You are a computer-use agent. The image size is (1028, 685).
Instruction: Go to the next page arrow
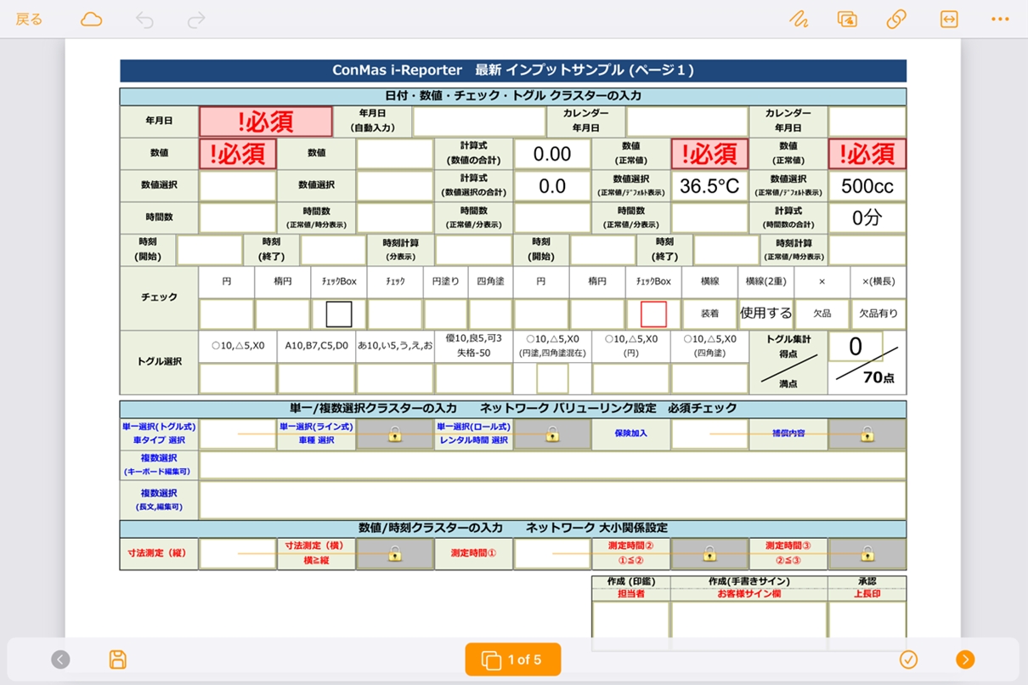pyautogui.click(x=965, y=660)
